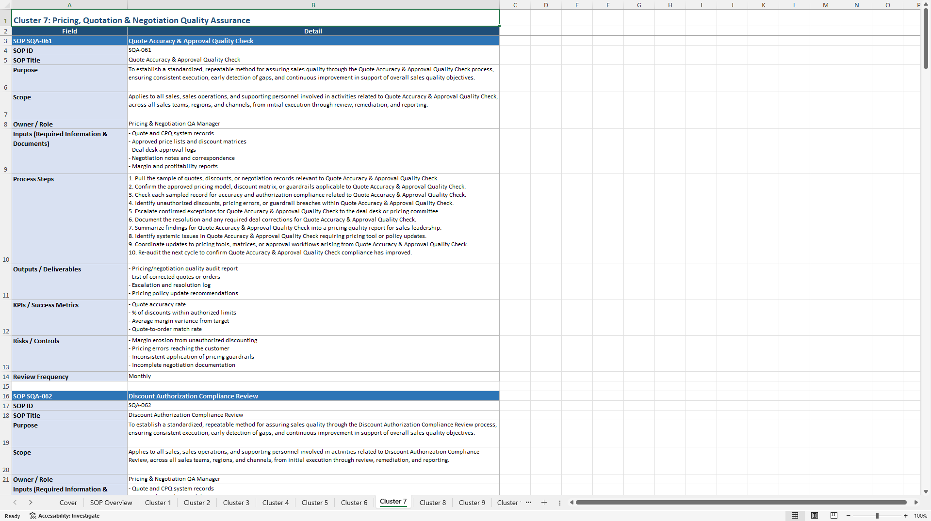The width and height of the screenshot is (931, 521).
Task: Select column C header
Action: (515, 5)
